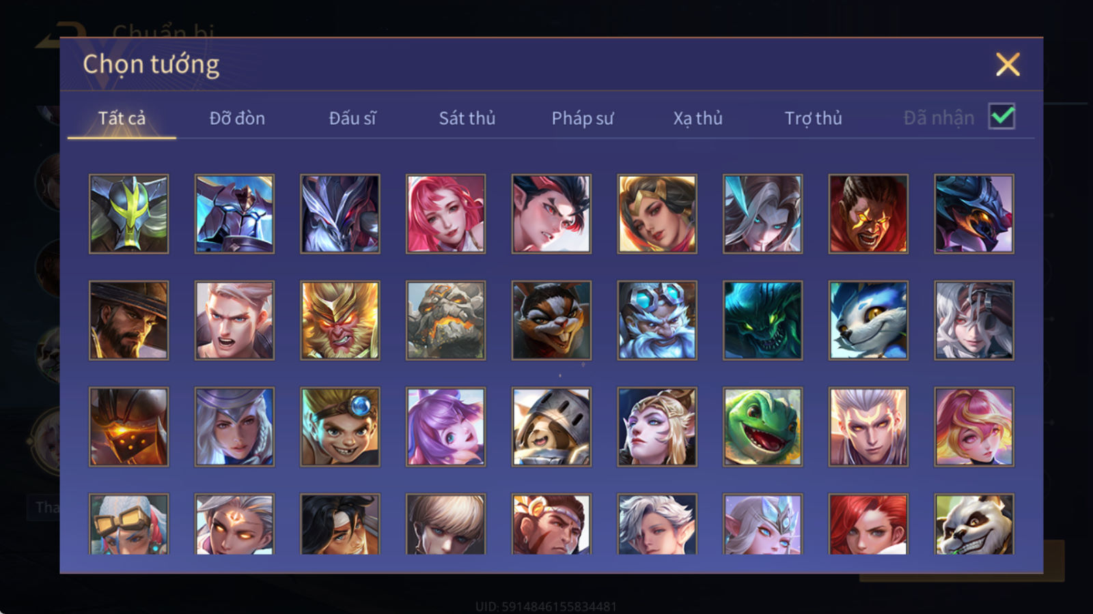Select the lava rock golem hero
The image size is (1093, 614).
click(445, 321)
